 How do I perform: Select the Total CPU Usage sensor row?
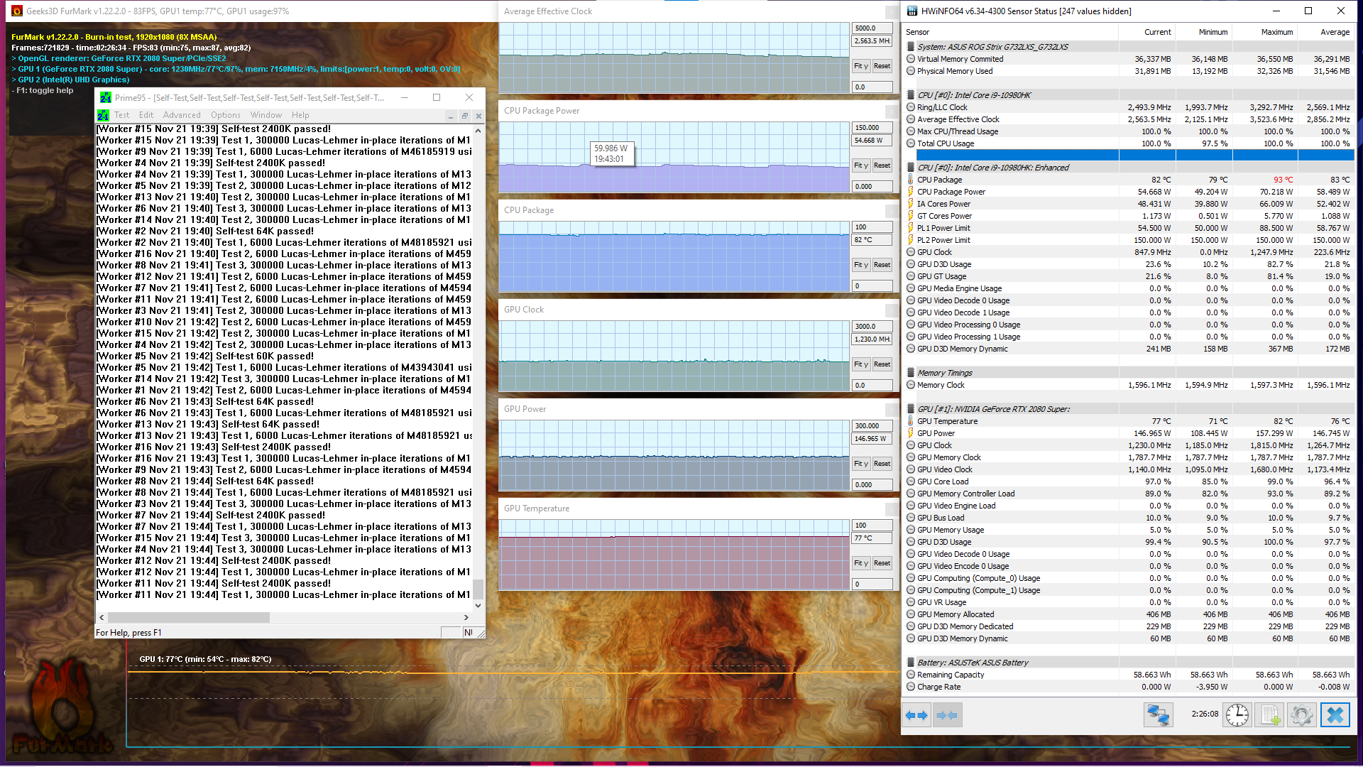[1128, 143]
